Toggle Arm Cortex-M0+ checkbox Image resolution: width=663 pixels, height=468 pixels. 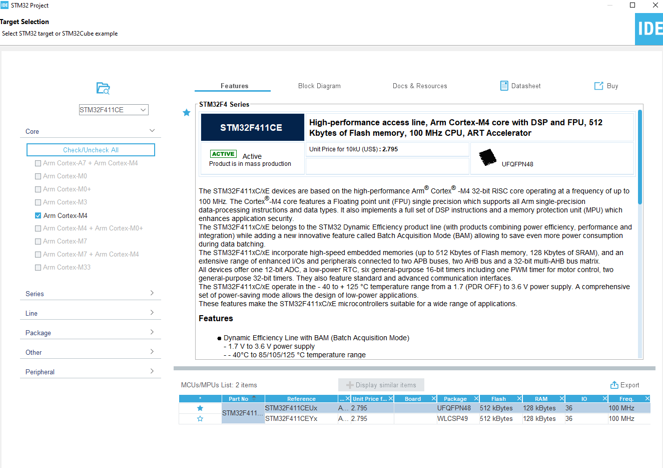(38, 189)
